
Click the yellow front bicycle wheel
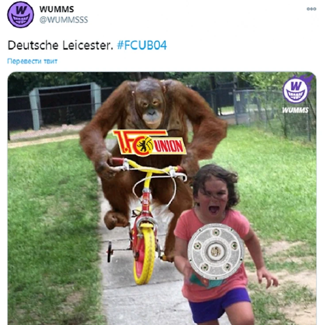tap(145, 255)
